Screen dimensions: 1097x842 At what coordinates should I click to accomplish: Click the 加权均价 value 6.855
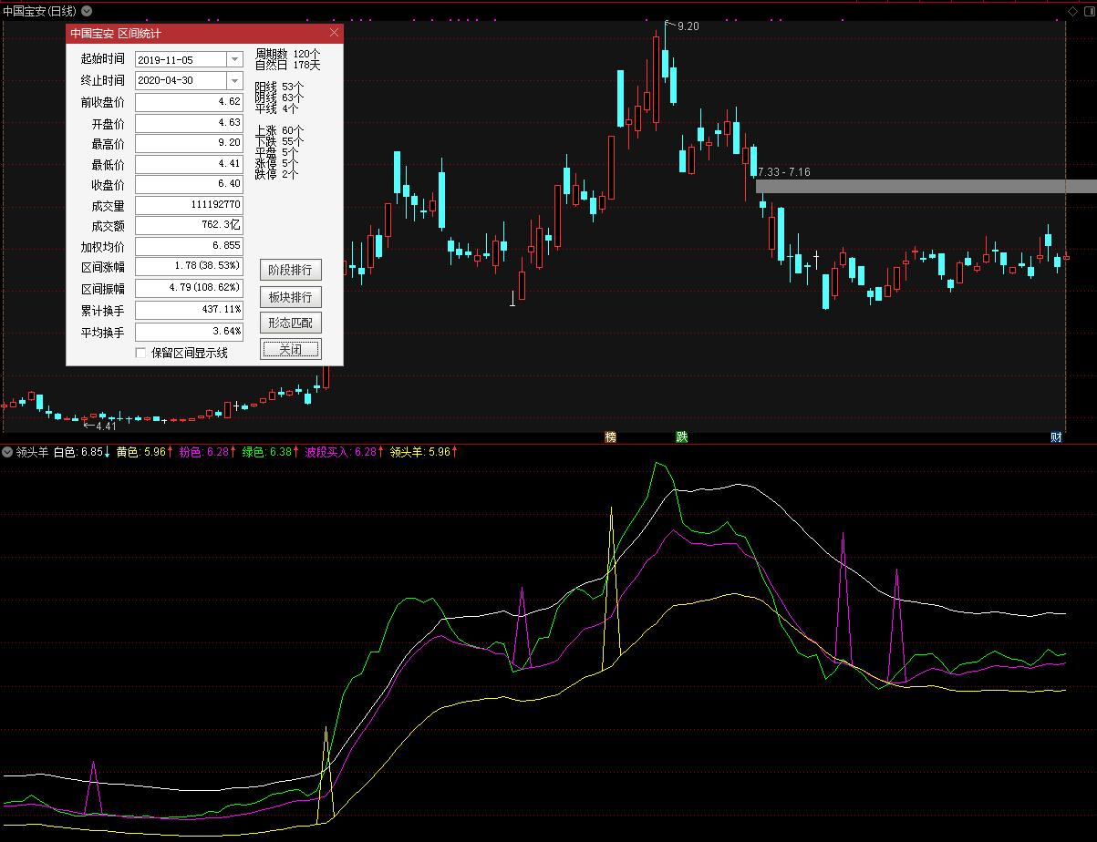click(x=189, y=247)
